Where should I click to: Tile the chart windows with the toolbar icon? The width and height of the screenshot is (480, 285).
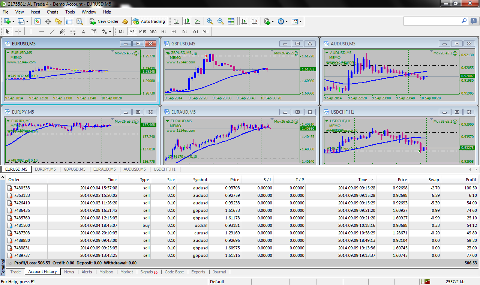coord(231,21)
